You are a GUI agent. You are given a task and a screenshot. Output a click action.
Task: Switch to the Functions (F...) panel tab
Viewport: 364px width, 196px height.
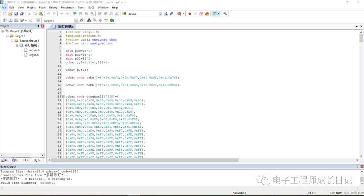point(27,160)
